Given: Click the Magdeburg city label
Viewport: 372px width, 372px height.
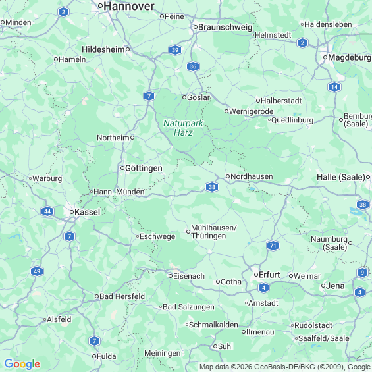Looking at the screenshot, I should 350,57.
